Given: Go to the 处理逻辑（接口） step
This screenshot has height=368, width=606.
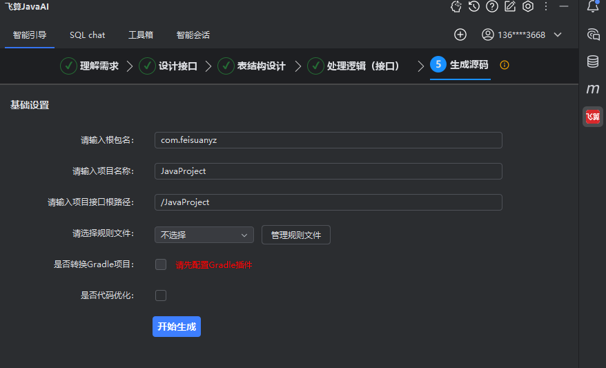Looking at the screenshot, I should [x=363, y=66].
